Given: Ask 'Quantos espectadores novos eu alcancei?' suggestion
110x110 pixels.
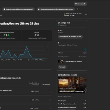Looking at the screenshot, I should (x=18, y=9).
